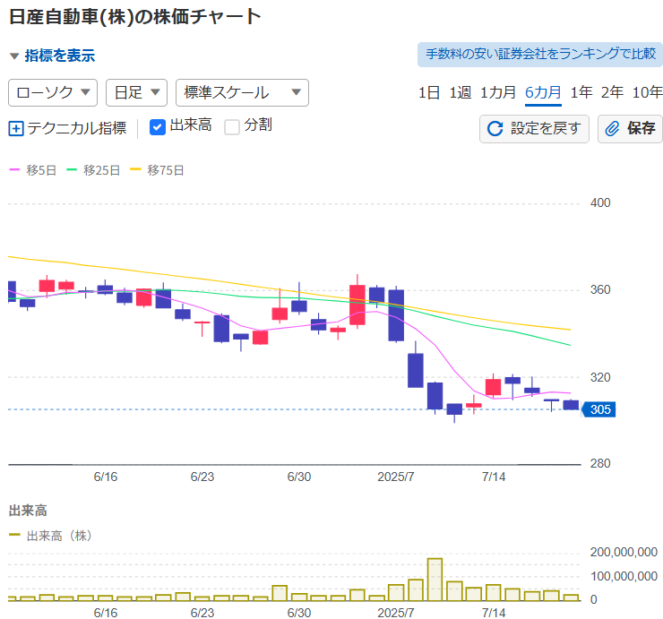This screenshot has height=619, width=663.
Task: Click the tallest volume bar after 2025/7
Action: [435, 580]
